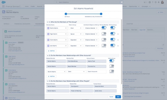
Task: Open the favorites star icon
Action: pos(144,2)
